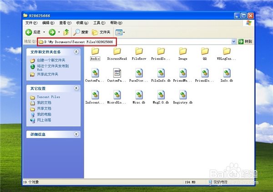The width and height of the screenshot is (273, 192).
Task: Open the DiscussHead folder
Action: tap(117, 54)
